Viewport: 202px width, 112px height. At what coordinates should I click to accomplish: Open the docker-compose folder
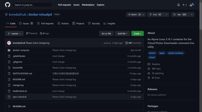tap(21, 50)
